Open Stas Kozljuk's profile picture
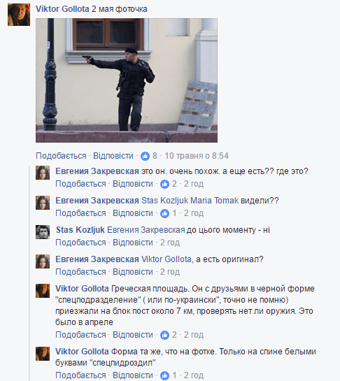 pyautogui.click(x=43, y=232)
